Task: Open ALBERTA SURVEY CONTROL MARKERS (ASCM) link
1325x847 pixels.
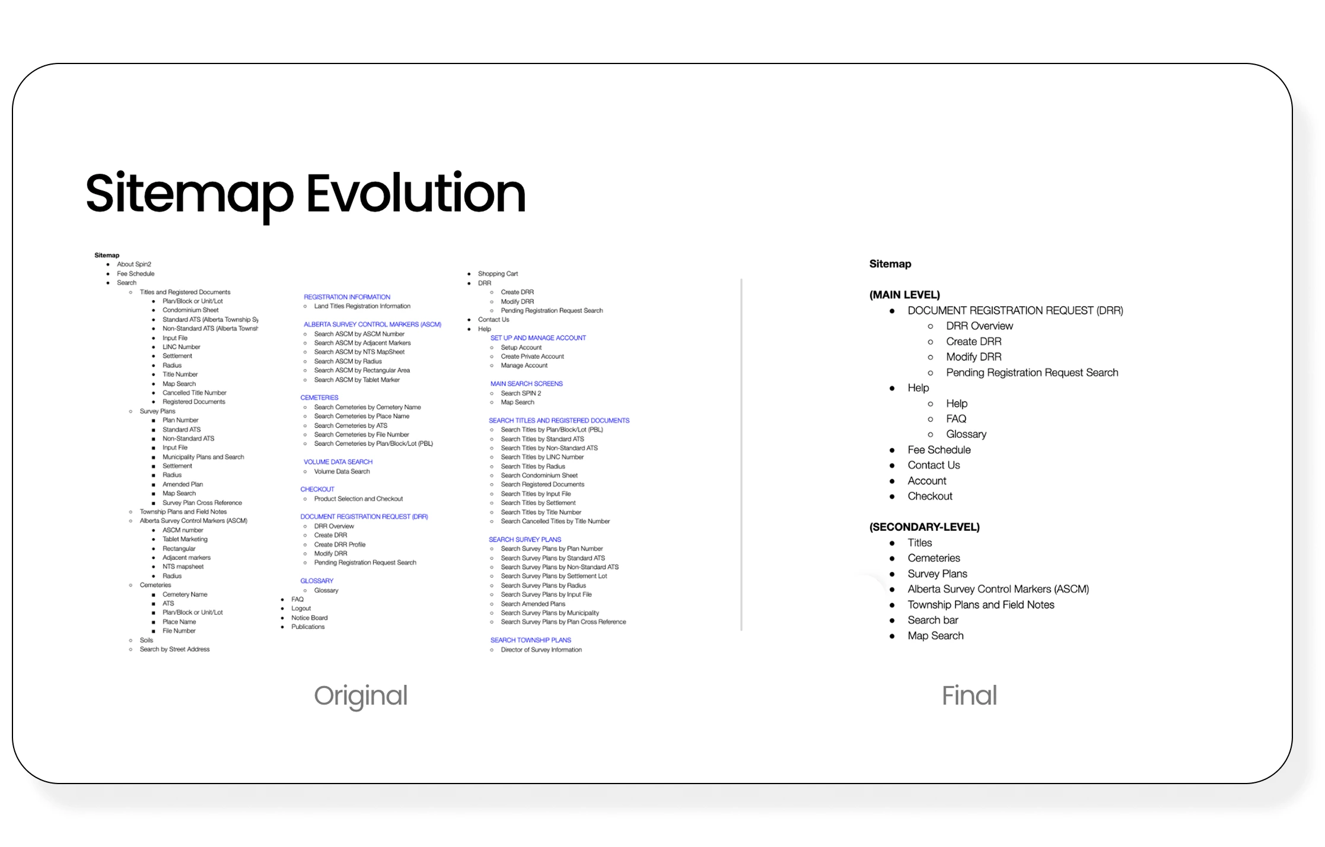Action: point(372,324)
